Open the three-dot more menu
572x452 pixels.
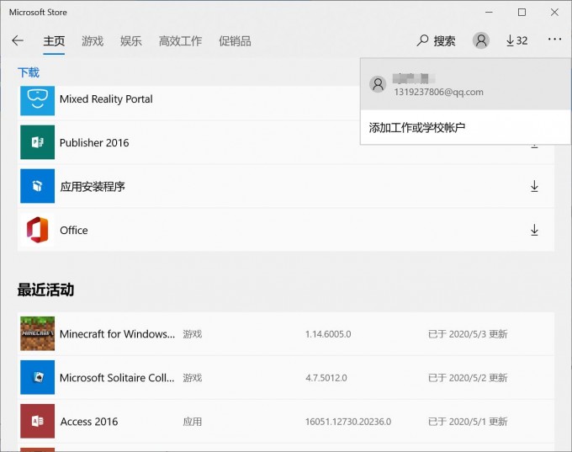click(554, 40)
